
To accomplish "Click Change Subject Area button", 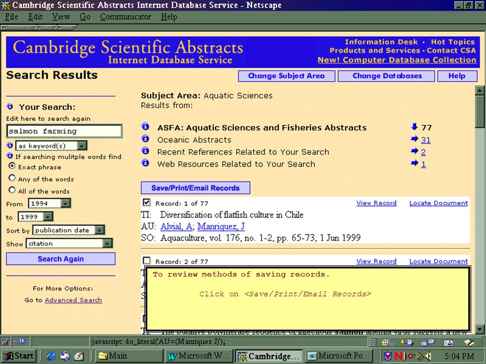I will coord(287,76).
